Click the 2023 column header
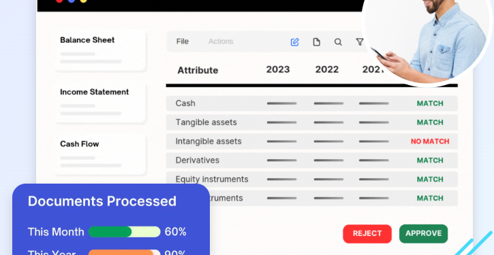This screenshot has width=494, height=255. 278,69
